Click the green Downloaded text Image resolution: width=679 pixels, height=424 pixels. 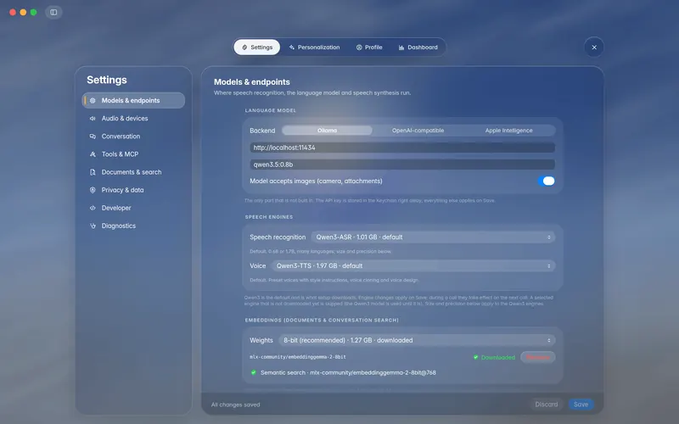click(x=498, y=357)
